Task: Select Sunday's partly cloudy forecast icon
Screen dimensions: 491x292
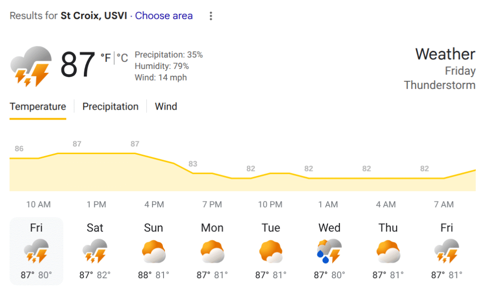Action: coord(153,251)
